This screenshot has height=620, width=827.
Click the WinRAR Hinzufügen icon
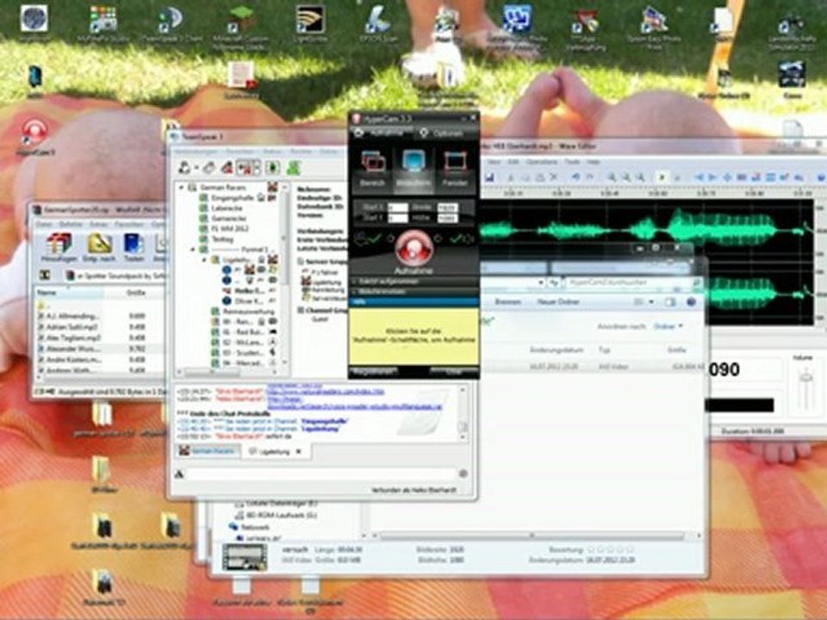click(x=59, y=248)
